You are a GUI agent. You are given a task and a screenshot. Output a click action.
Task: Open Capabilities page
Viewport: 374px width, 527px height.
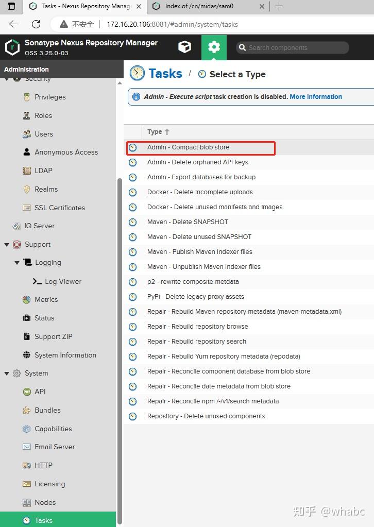click(x=53, y=429)
